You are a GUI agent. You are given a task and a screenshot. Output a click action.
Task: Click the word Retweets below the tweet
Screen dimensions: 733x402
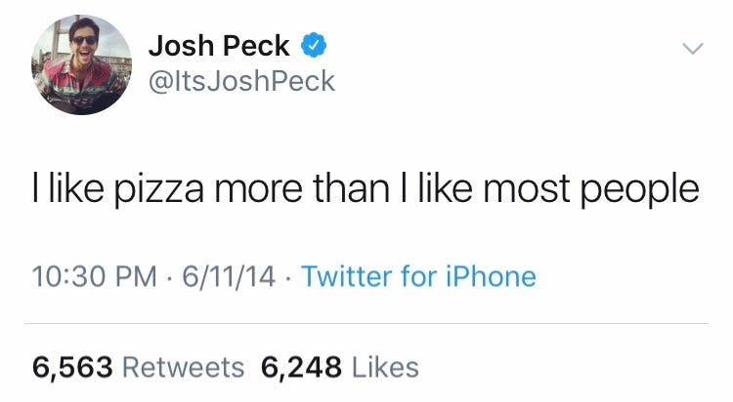[184, 367]
